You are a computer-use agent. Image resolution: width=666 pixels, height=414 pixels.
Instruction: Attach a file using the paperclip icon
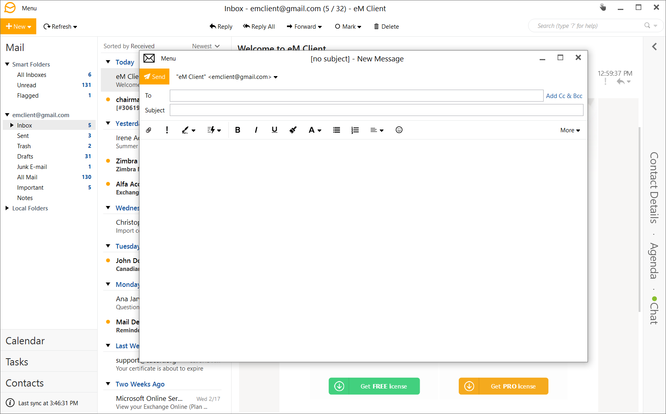tap(149, 130)
